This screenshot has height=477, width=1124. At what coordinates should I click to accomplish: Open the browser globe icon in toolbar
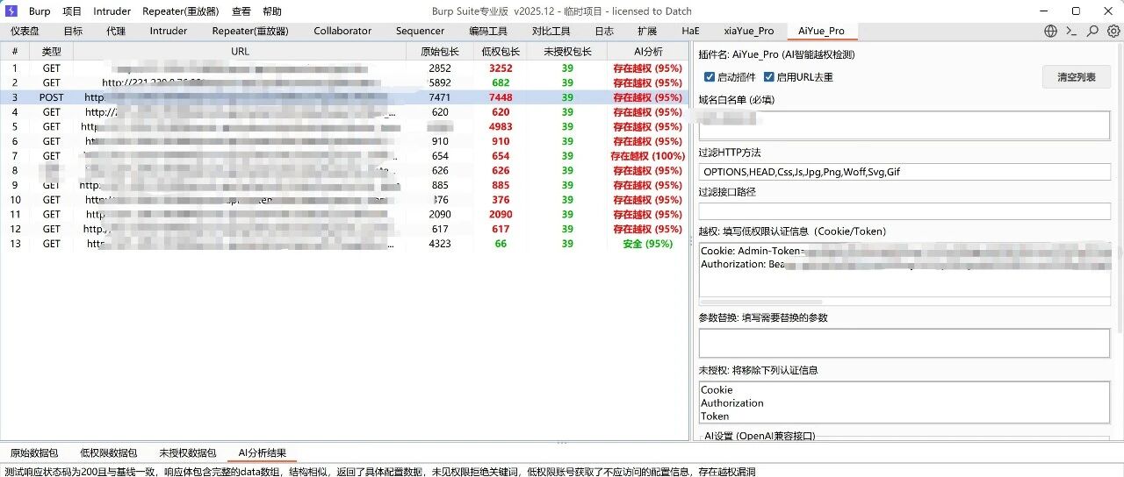(1050, 31)
